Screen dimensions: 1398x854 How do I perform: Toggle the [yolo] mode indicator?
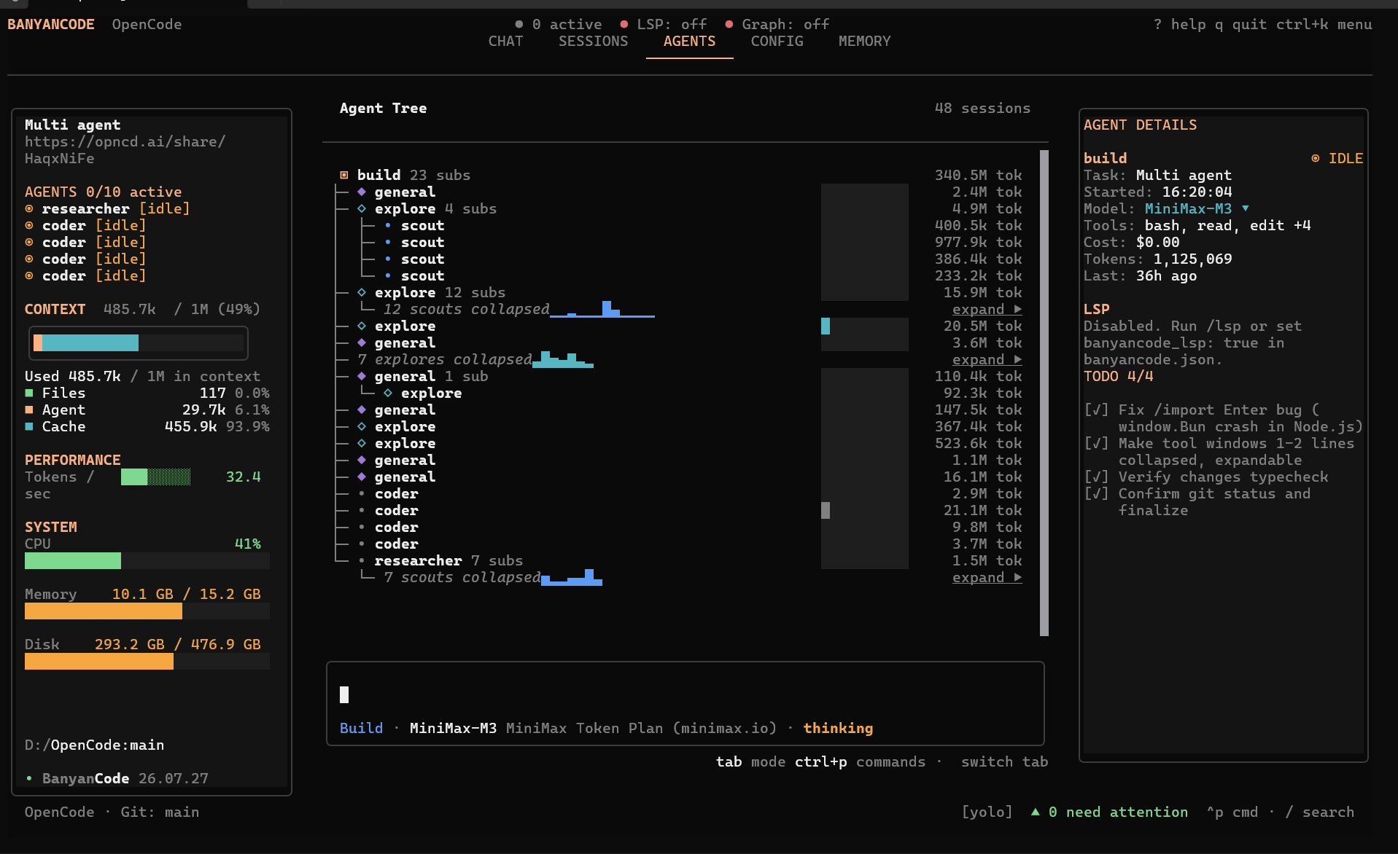987,812
